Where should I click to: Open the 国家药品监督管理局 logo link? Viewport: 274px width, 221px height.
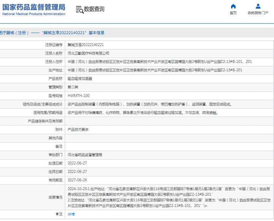point(34,9)
